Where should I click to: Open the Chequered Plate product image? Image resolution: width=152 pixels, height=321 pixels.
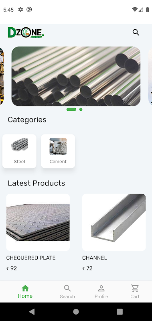pyautogui.click(x=38, y=222)
